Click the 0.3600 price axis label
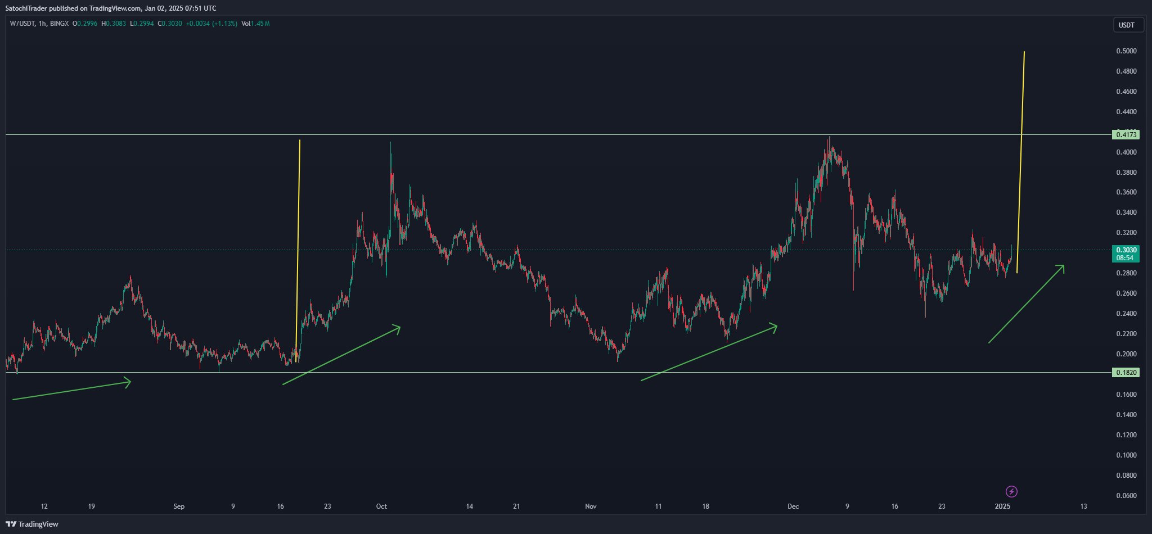1152x534 pixels. pyautogui.click(x=1126, y=192)
